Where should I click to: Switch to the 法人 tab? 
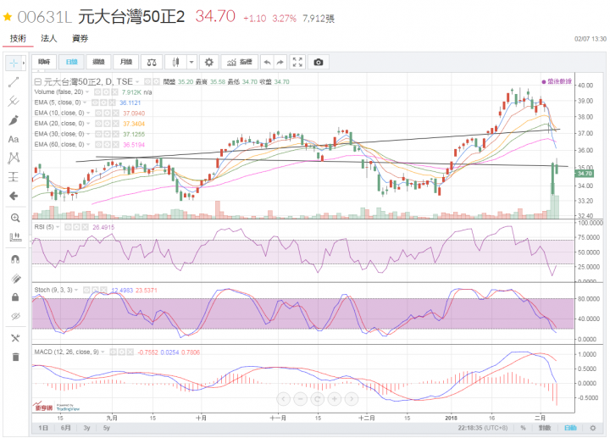click(x=48, y=38)
